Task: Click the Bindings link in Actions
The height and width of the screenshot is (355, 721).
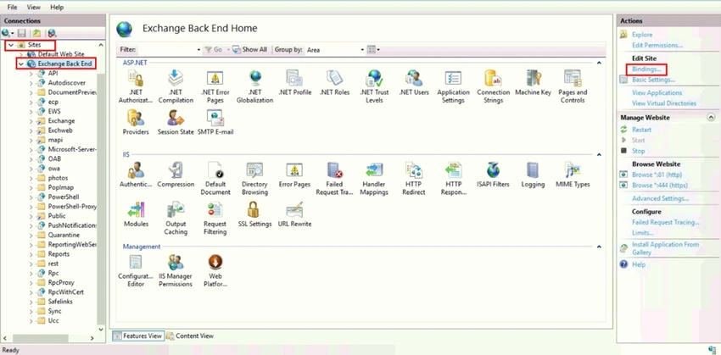Action: click(x=646, y=69)
